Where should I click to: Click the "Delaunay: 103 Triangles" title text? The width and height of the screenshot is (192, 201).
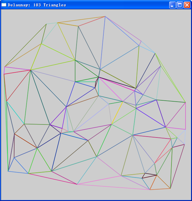click(37, 5)
